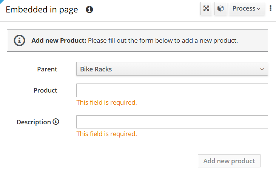Focus the Description text field
The width and height of the screenshot is (276, 181).
[x=172, y=122]
